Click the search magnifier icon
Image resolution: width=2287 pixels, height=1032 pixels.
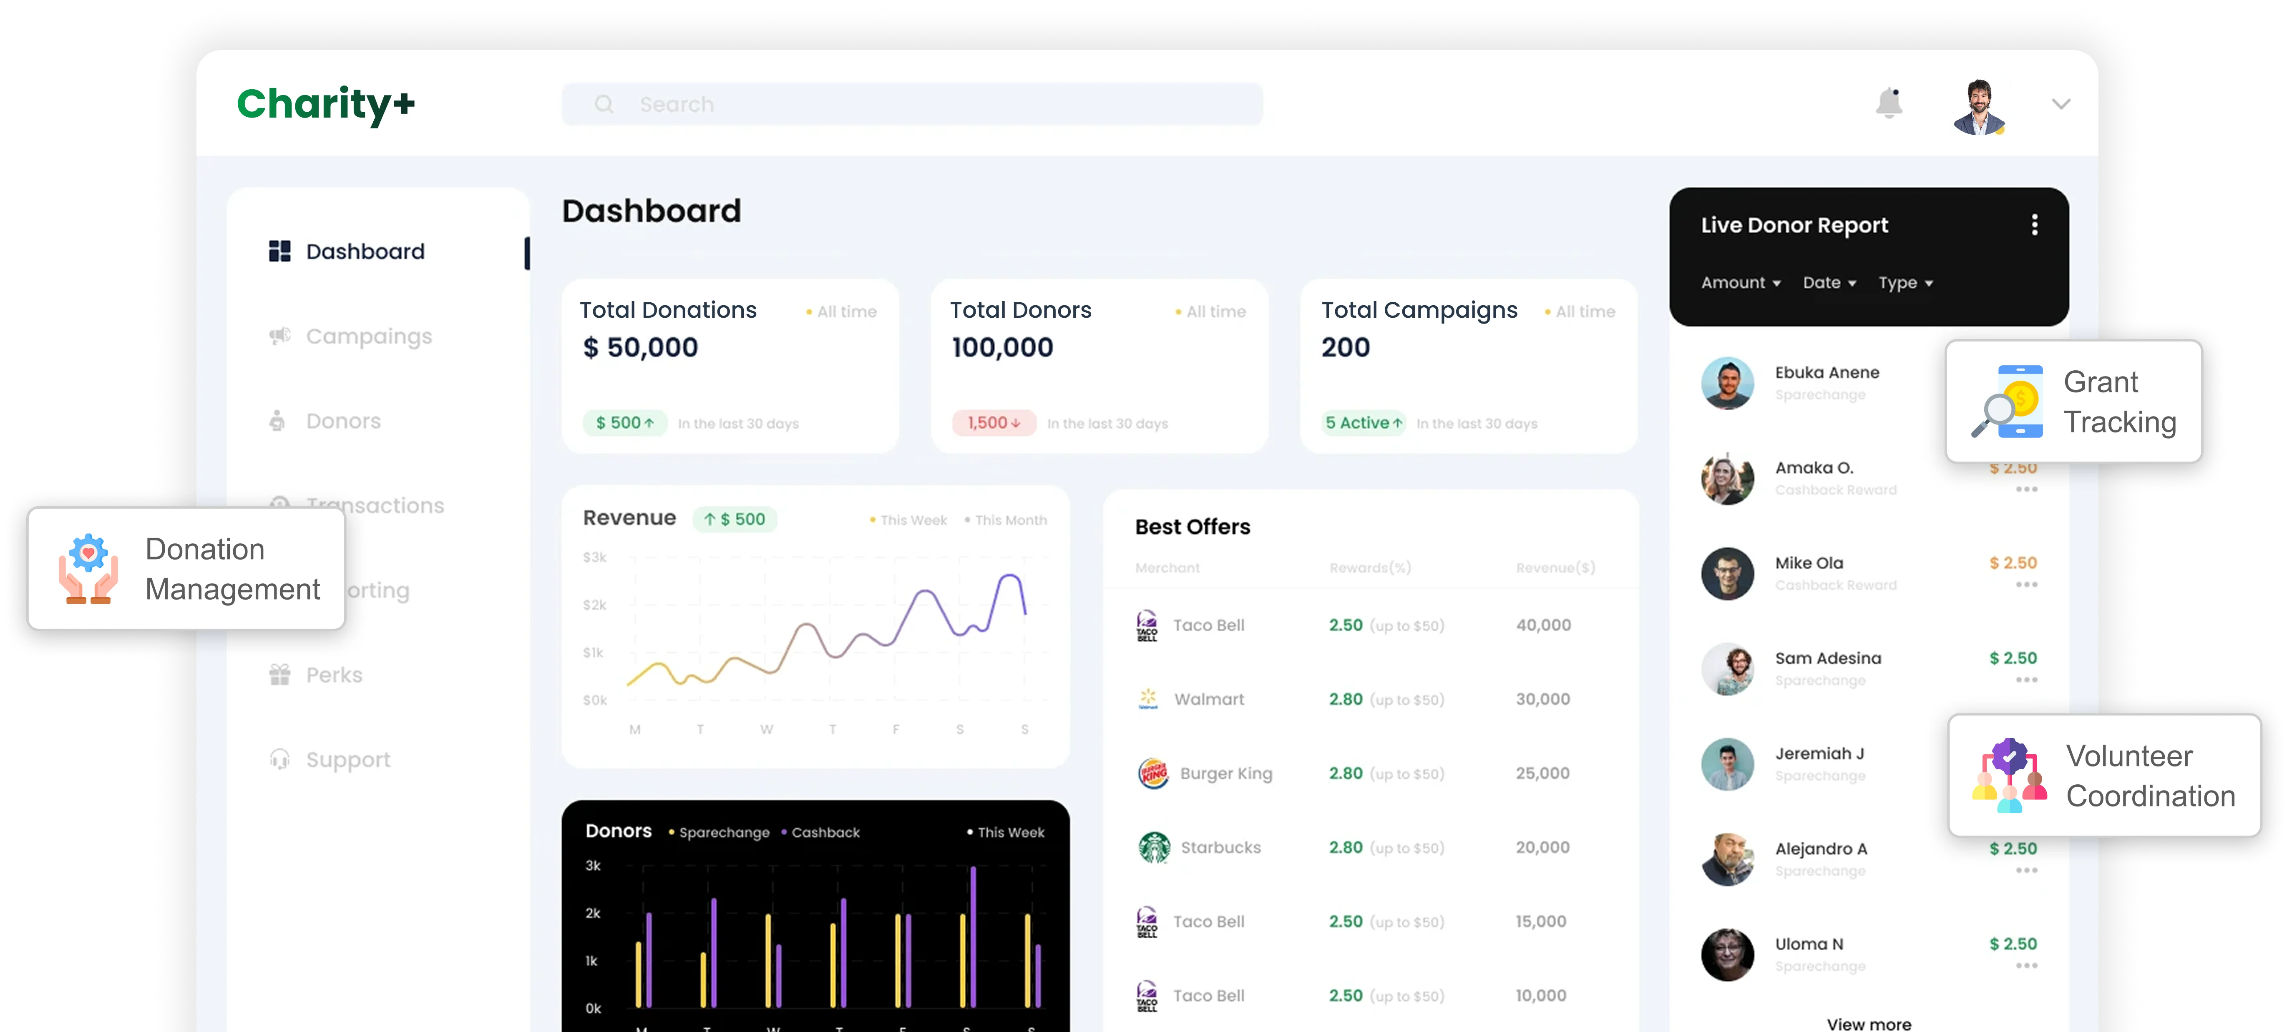604,105
